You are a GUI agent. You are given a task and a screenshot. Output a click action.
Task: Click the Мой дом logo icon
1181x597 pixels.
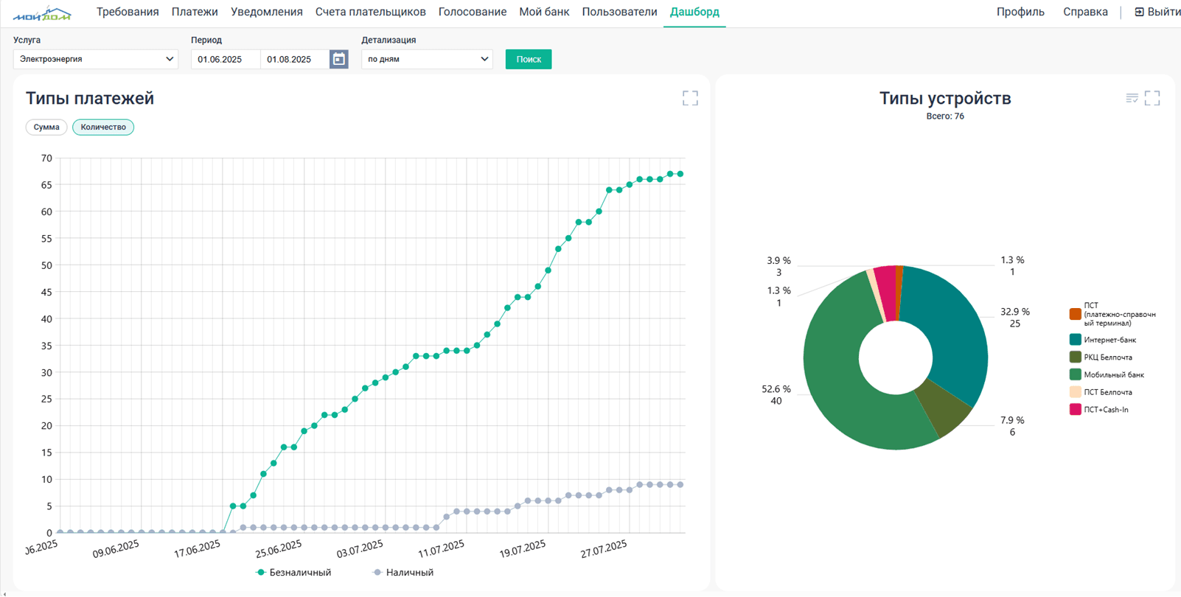click(x=42, y=13)
